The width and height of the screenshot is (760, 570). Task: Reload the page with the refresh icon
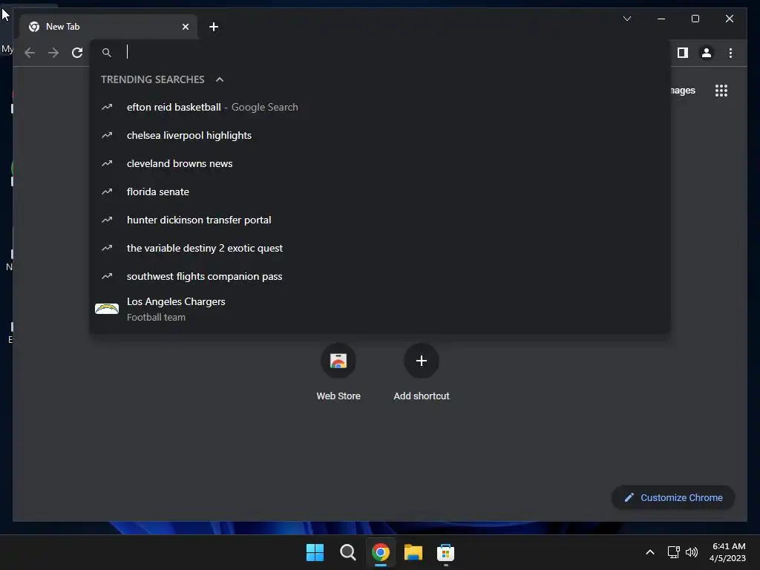[x=77, y=53]
